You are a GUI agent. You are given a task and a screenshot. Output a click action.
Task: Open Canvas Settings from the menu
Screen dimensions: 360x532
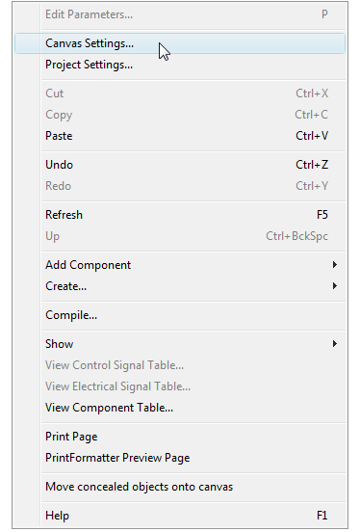point(180,43)
